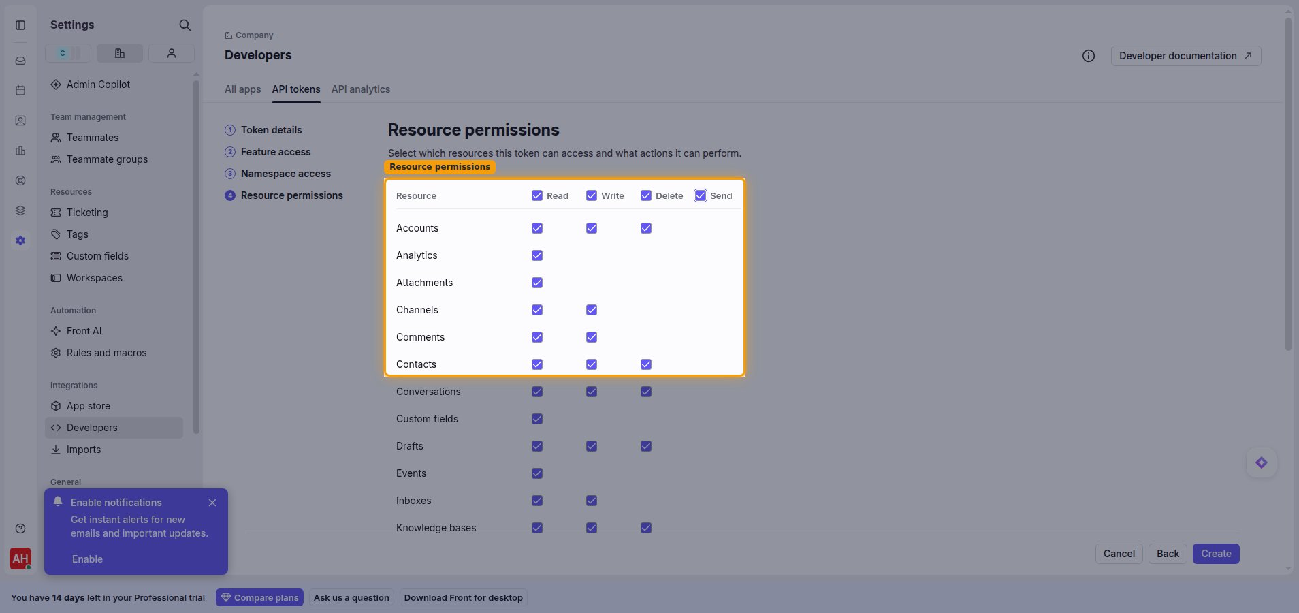Click Compare plans button
The width and height of the screenshot is (1299, 613).
tap(259, 598)
